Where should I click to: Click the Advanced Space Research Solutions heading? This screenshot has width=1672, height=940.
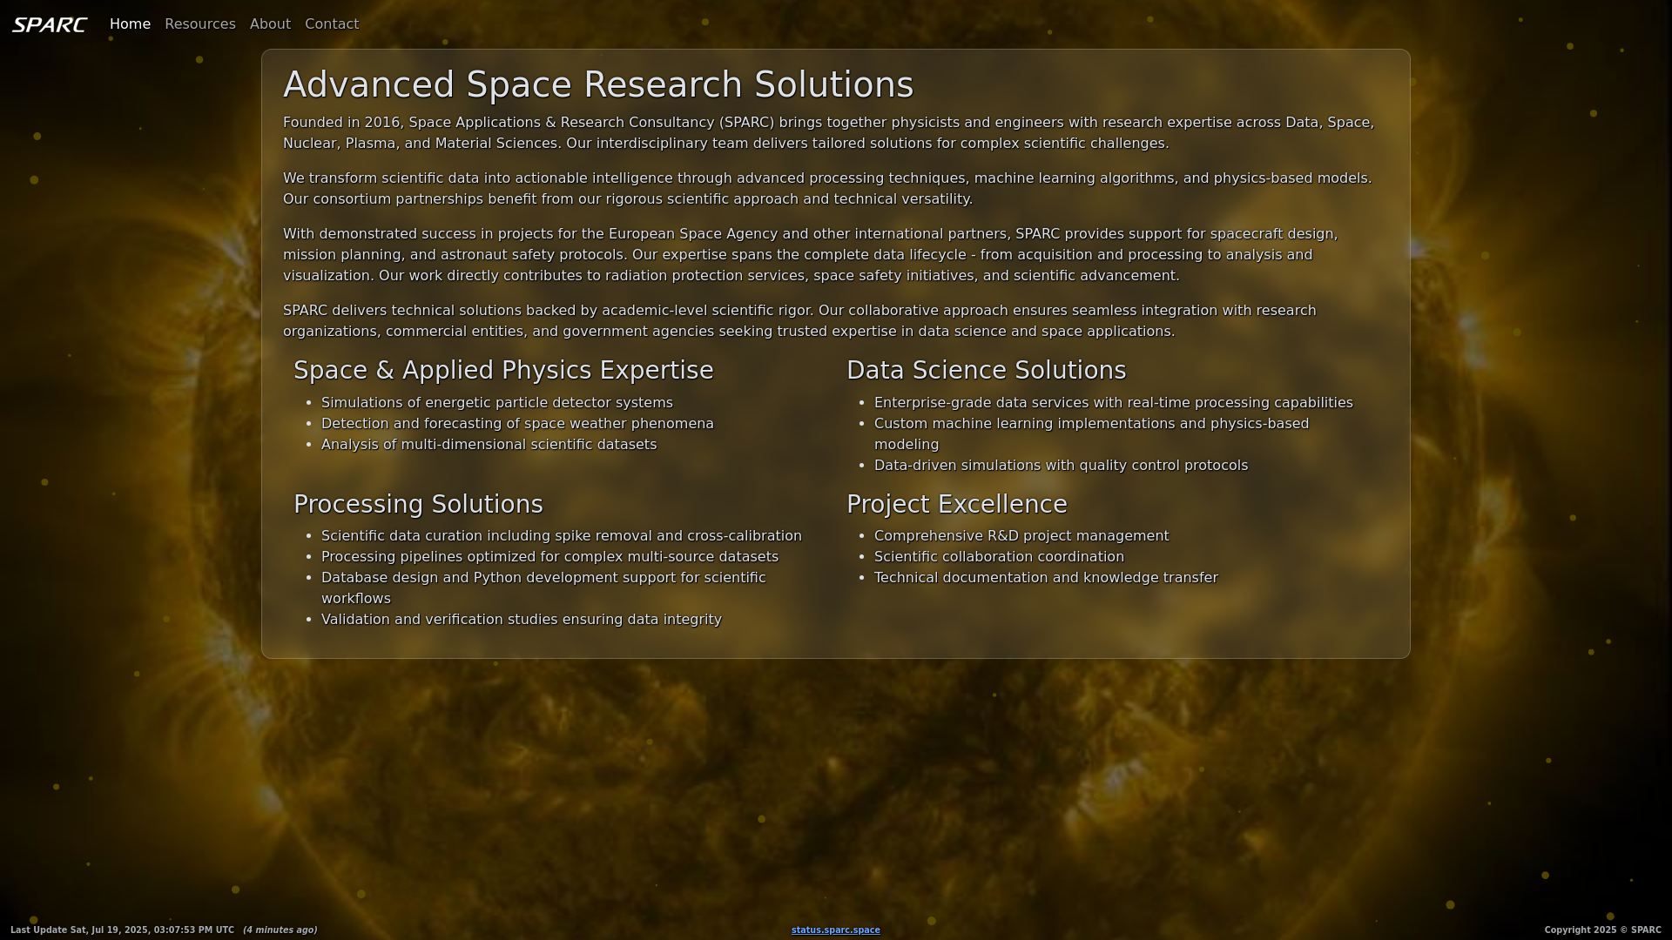pos(598,84)
